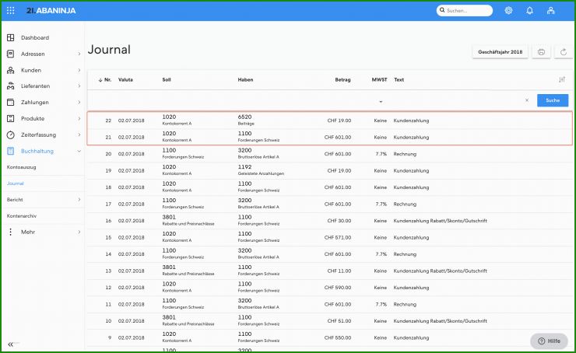Viewport: 576px width, 353px height.
Task: Expand the Adressen submenu chevron
Action: click(x=79, y=54)
